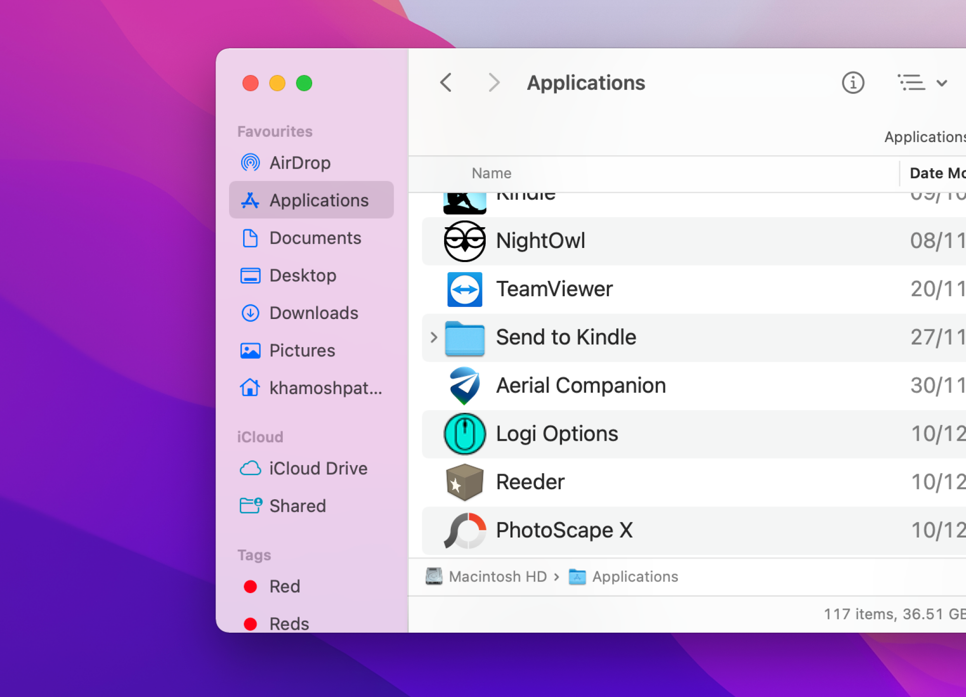Viewport: 966px width, 697px height.
Task: Click the iCloud section header
Action: tap(260, 437)
